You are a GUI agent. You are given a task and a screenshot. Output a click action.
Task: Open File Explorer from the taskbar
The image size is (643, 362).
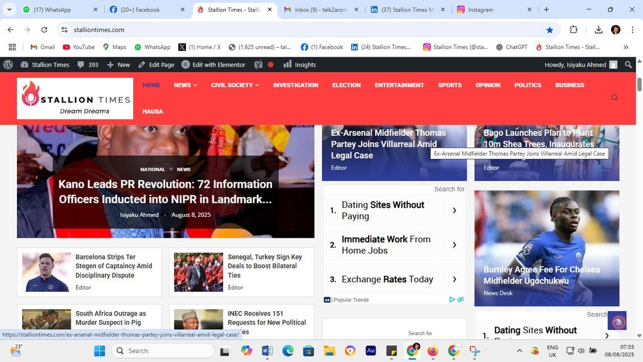[x=329, y=351]
